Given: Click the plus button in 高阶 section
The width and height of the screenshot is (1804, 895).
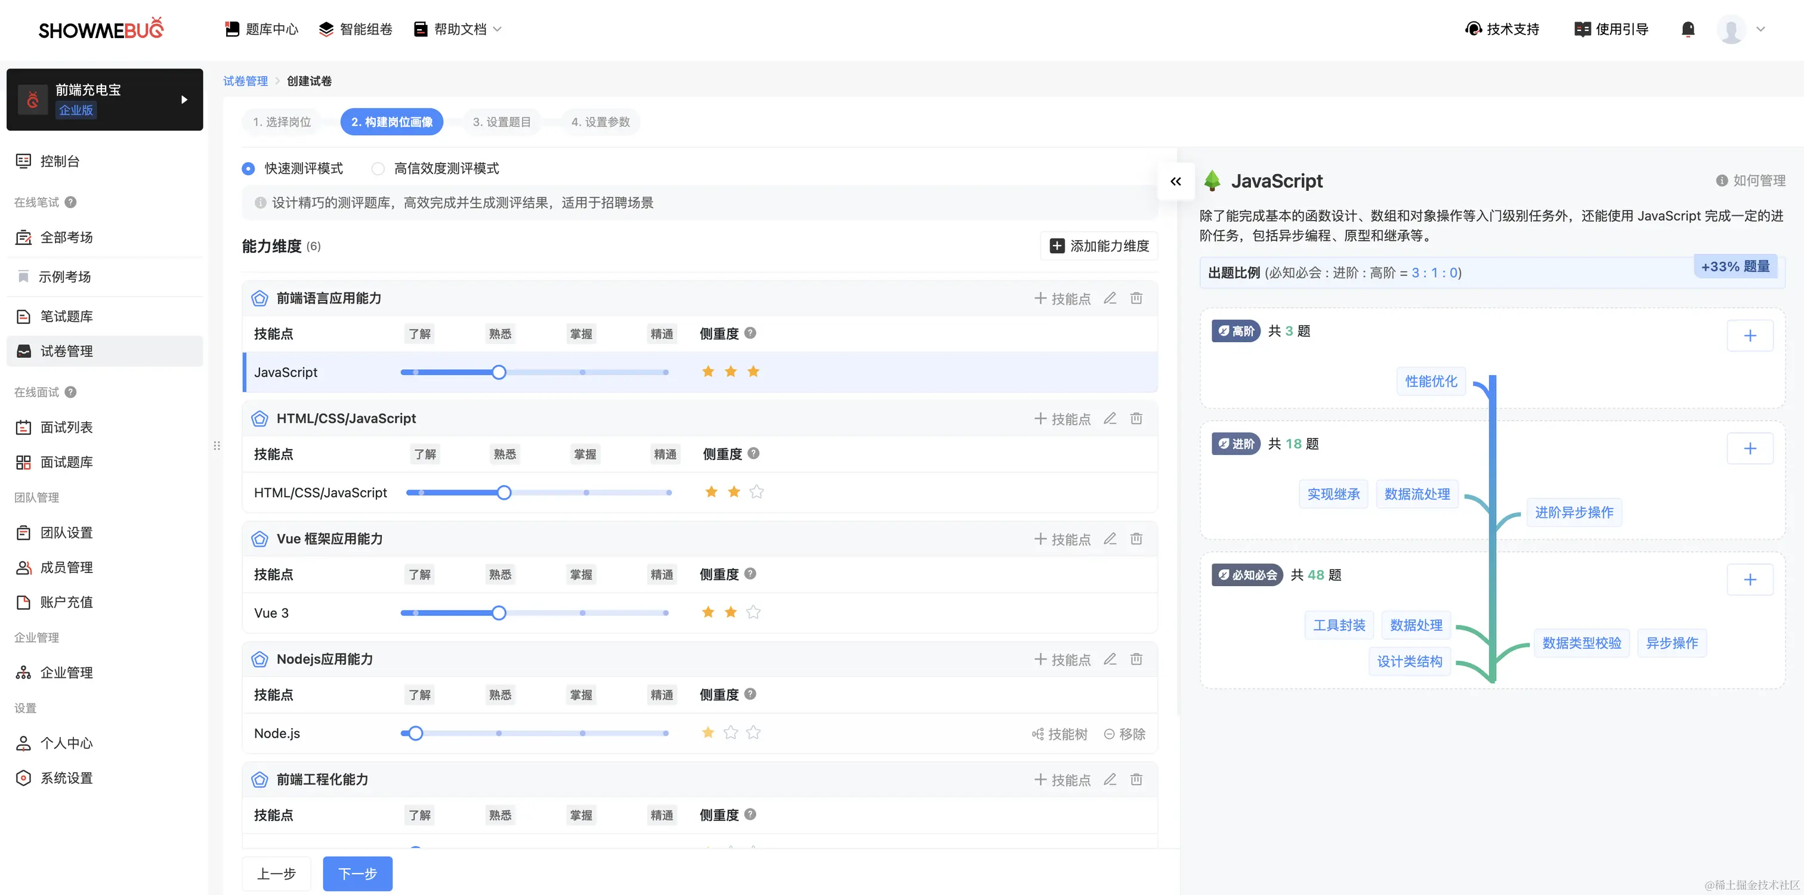Looking at the screenshot, I should click(x=1749, y=336).
